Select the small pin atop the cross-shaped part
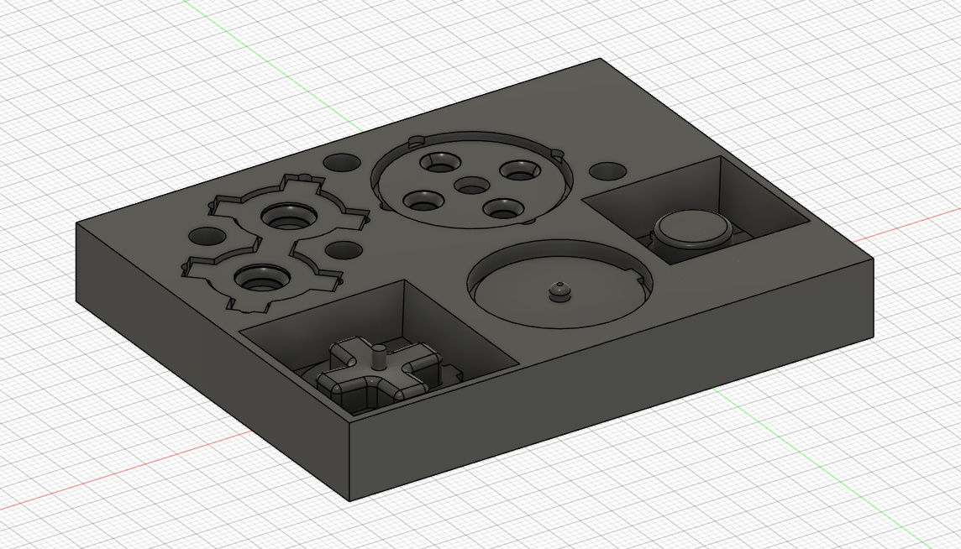 [380, 356]
